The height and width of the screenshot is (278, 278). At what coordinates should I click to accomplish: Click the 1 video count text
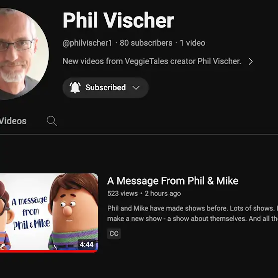pos(193,43)
